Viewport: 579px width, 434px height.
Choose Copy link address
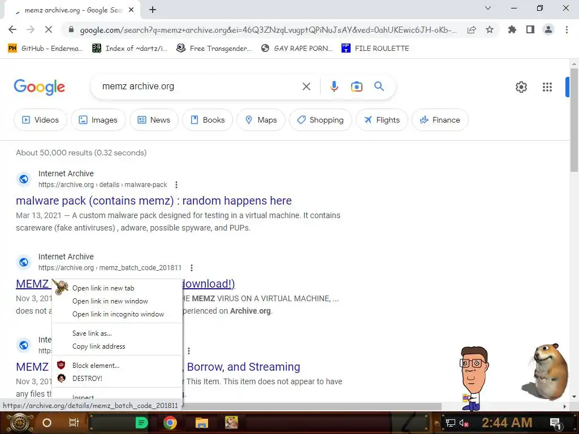click(117, 346)
